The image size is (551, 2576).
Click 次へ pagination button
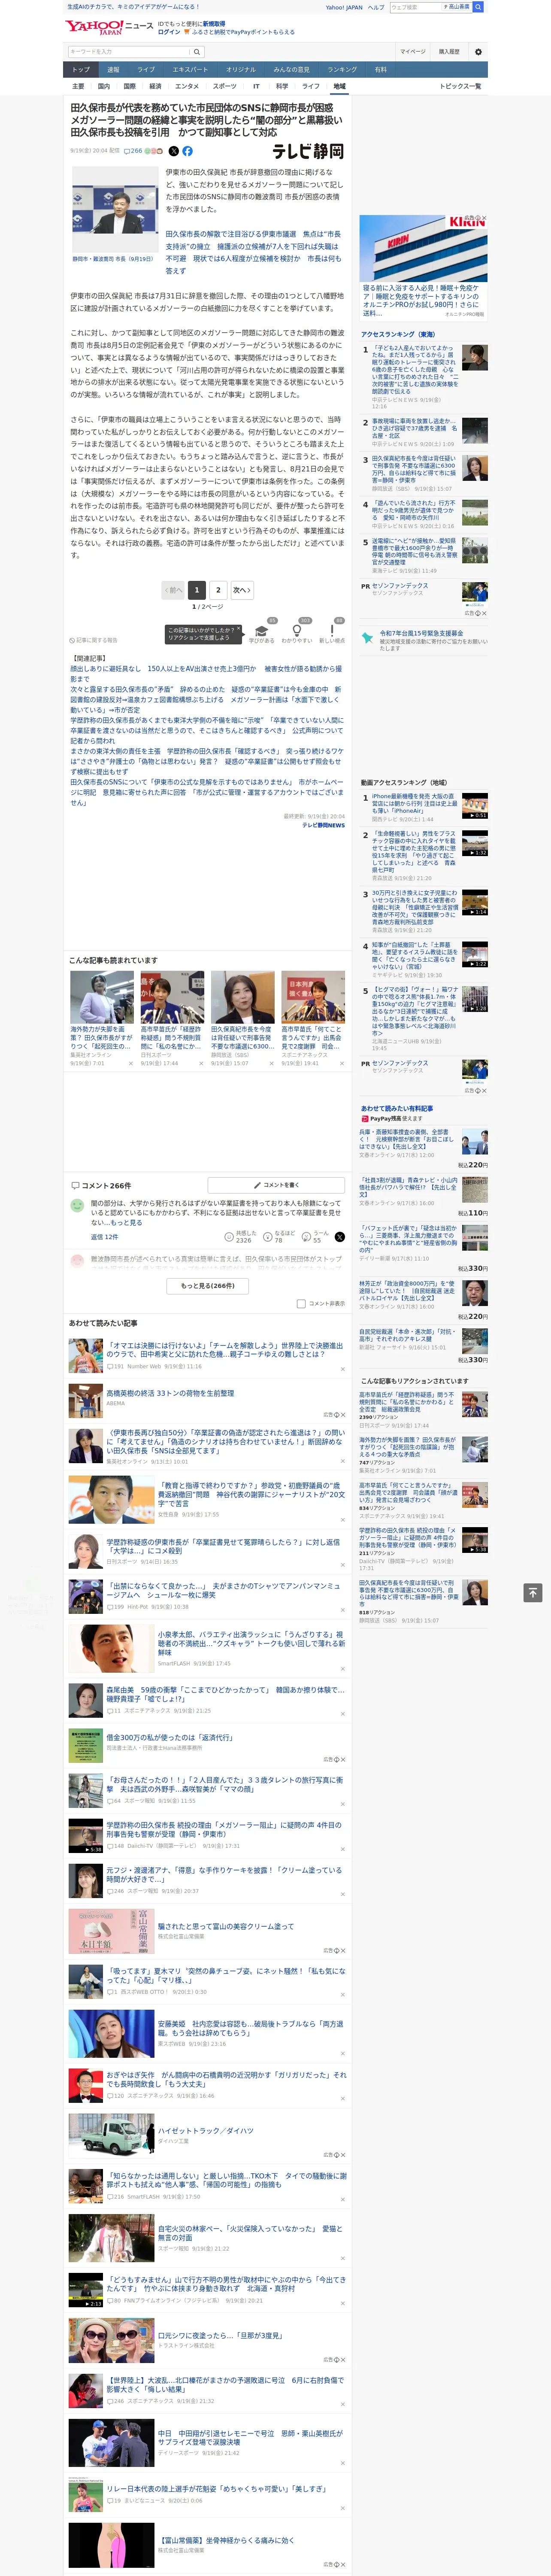tap(242, 590)
